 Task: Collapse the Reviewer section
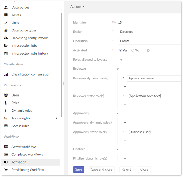point(117,69)
